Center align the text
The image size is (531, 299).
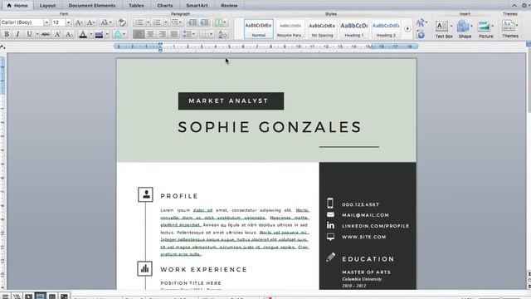pyautogui.click(x=150, y=34)
